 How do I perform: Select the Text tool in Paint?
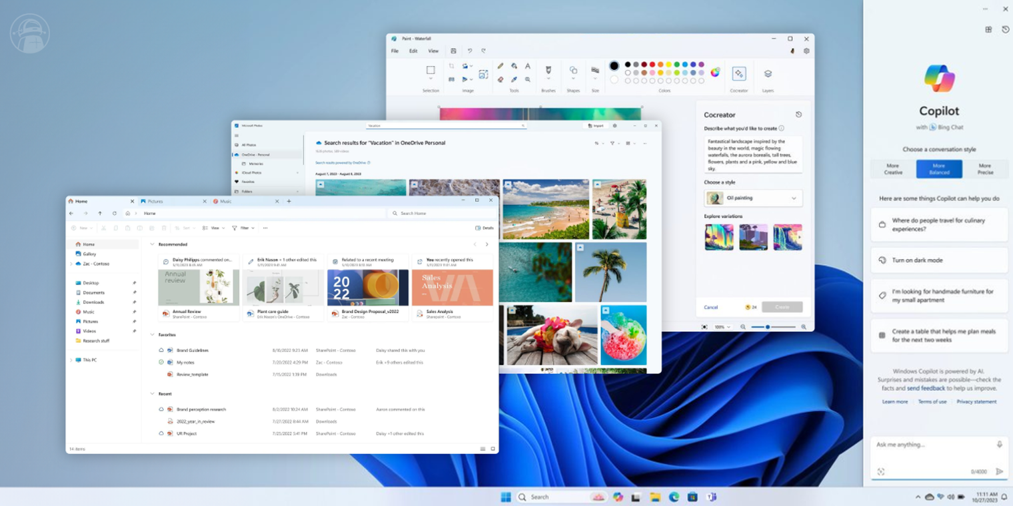tap(528, 67)
